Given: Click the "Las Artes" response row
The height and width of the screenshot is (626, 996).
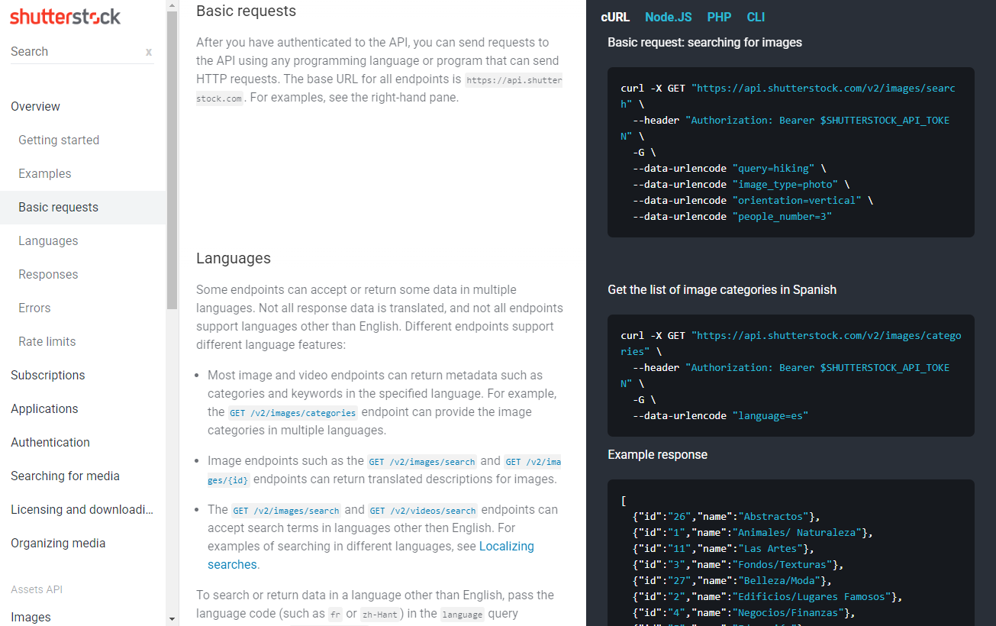Looking at the screenshot, I should [x=724, y=548].
